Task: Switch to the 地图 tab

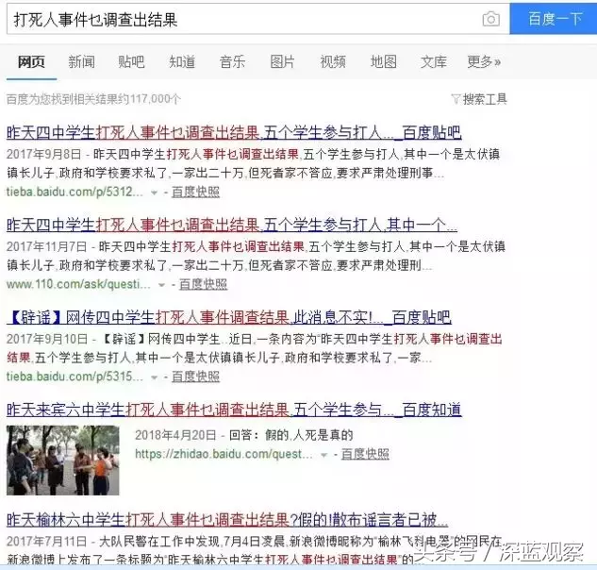Action: point(384,61)
